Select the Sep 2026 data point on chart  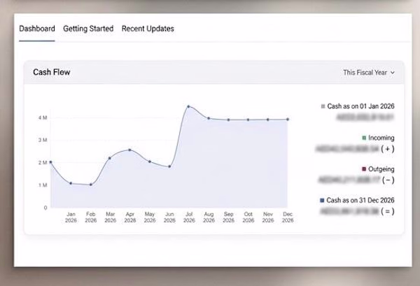(228, 120)
